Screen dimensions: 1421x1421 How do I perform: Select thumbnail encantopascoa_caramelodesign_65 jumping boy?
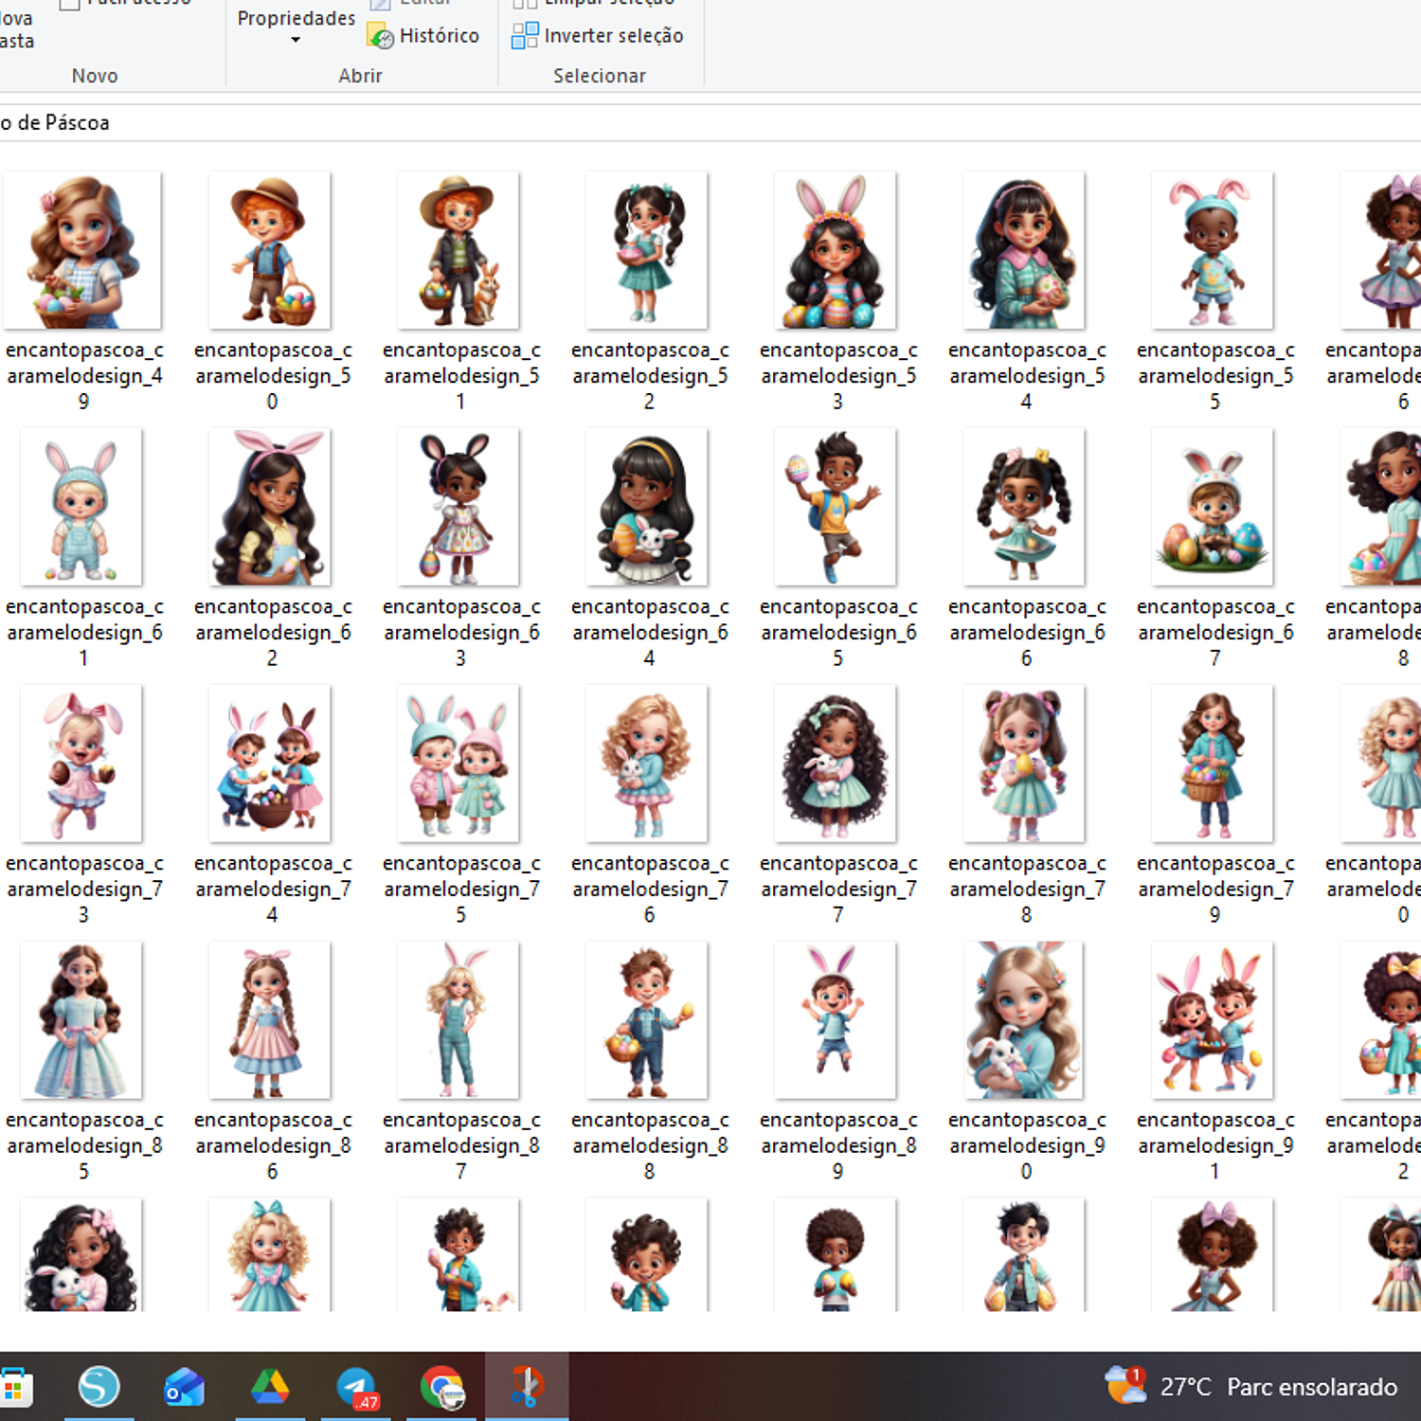[835, 508]
